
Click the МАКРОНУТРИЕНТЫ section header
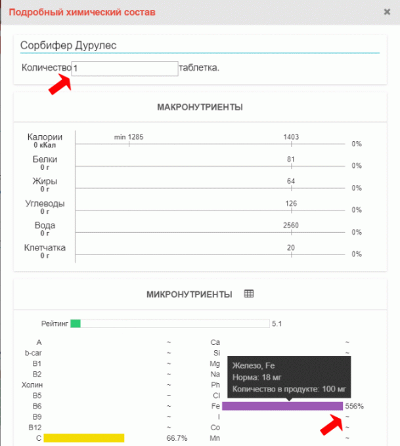(x=200, y=107)
